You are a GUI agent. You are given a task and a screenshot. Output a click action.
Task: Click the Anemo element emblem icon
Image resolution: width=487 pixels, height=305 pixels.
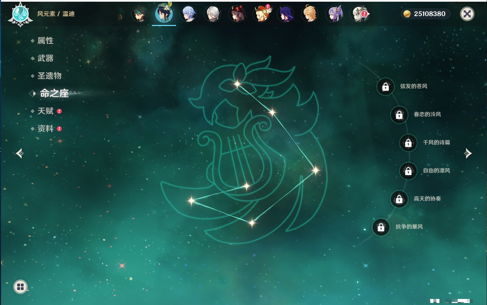pyautogui.click(x=20, y=14)
